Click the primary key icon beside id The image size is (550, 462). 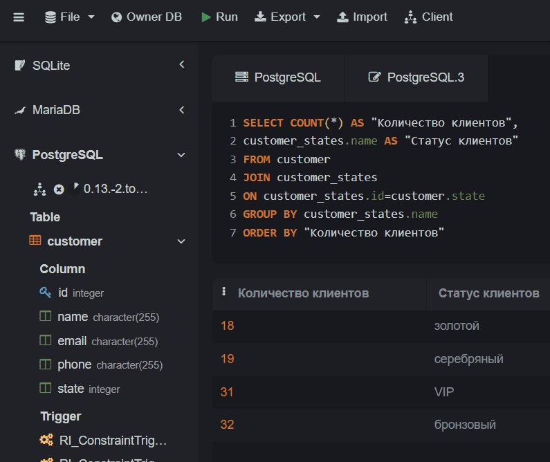(x=45, y=293)
